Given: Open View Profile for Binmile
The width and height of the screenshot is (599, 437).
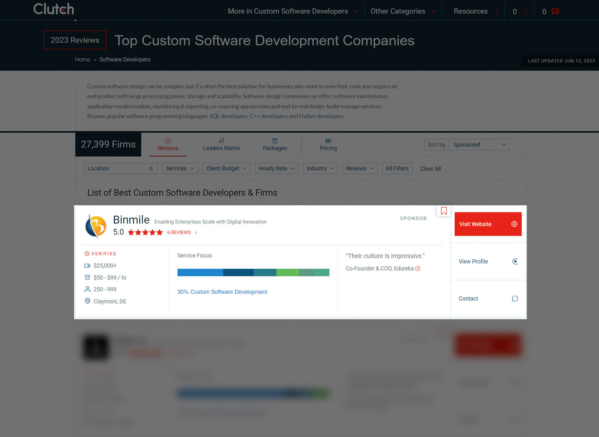Looking at the screenshot, I should coord(488,262).
